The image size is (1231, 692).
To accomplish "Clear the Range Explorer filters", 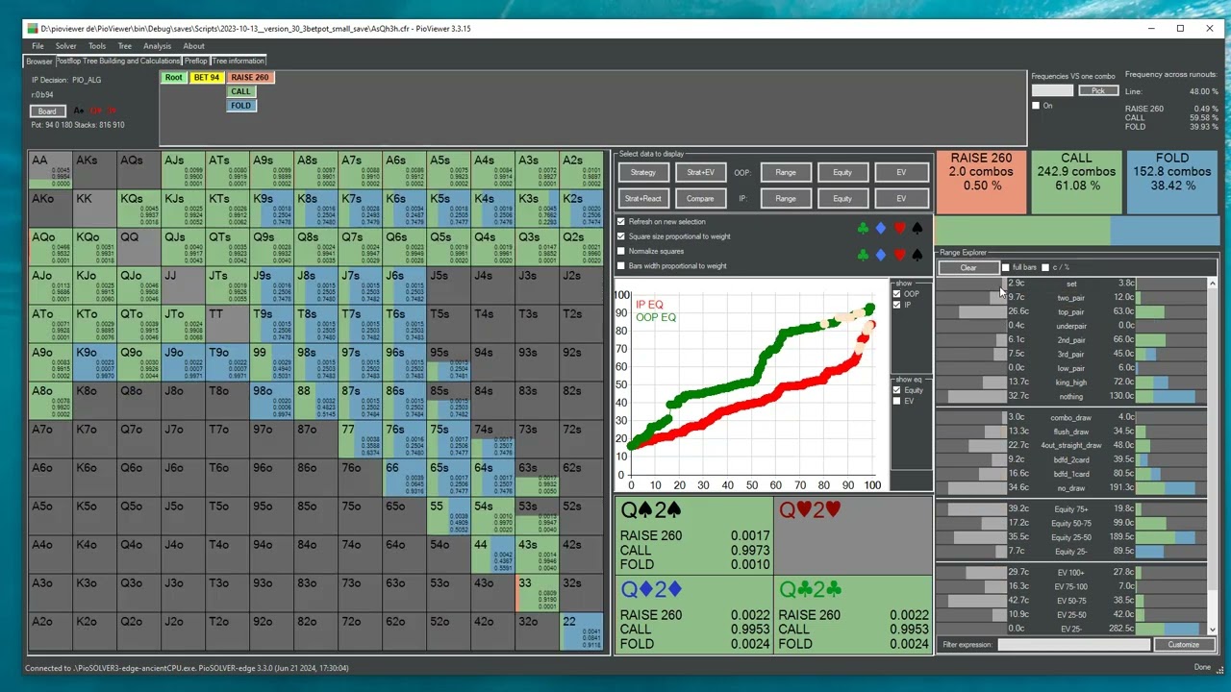I will coord(968,267).
